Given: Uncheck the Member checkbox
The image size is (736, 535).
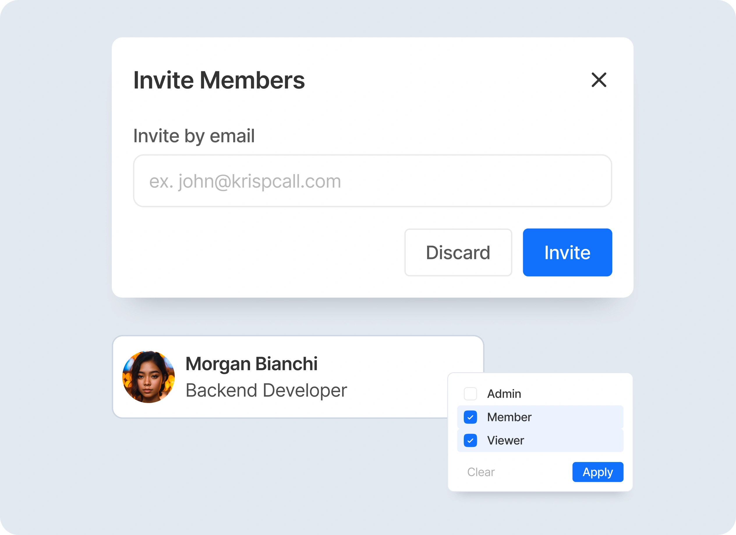Looking at the screenshot, I should tap(470, 417).
